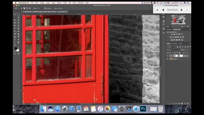Toggle lock transparent pixels

(171, 53)
